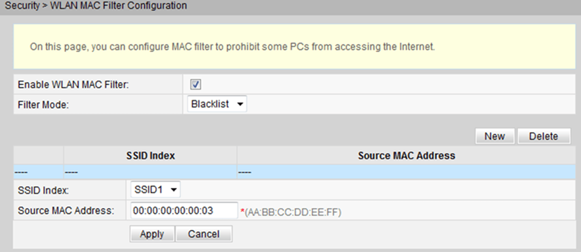Click the New button
Image resolution: width=581 pixels, height=252 pixels.
pos(495,136)
